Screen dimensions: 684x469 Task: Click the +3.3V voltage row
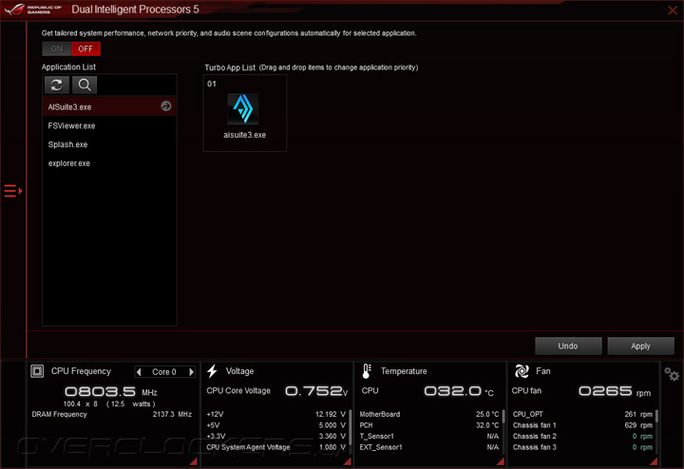point(276,436)
